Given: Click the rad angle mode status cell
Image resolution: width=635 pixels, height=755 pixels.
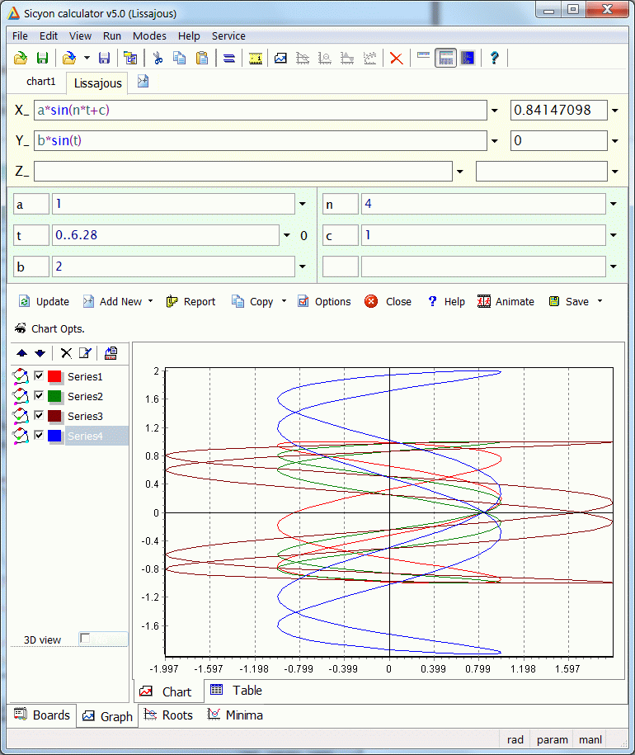Looking at the screenshot, I should pos(515,739).
